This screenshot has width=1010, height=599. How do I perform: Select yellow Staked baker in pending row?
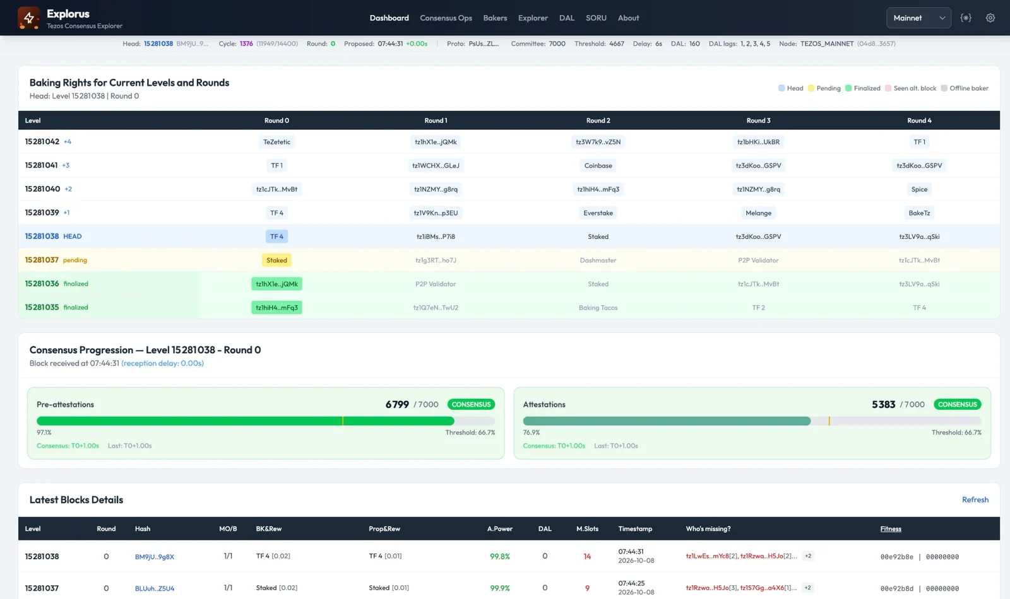pyautogui.click(x=276, y=260)
